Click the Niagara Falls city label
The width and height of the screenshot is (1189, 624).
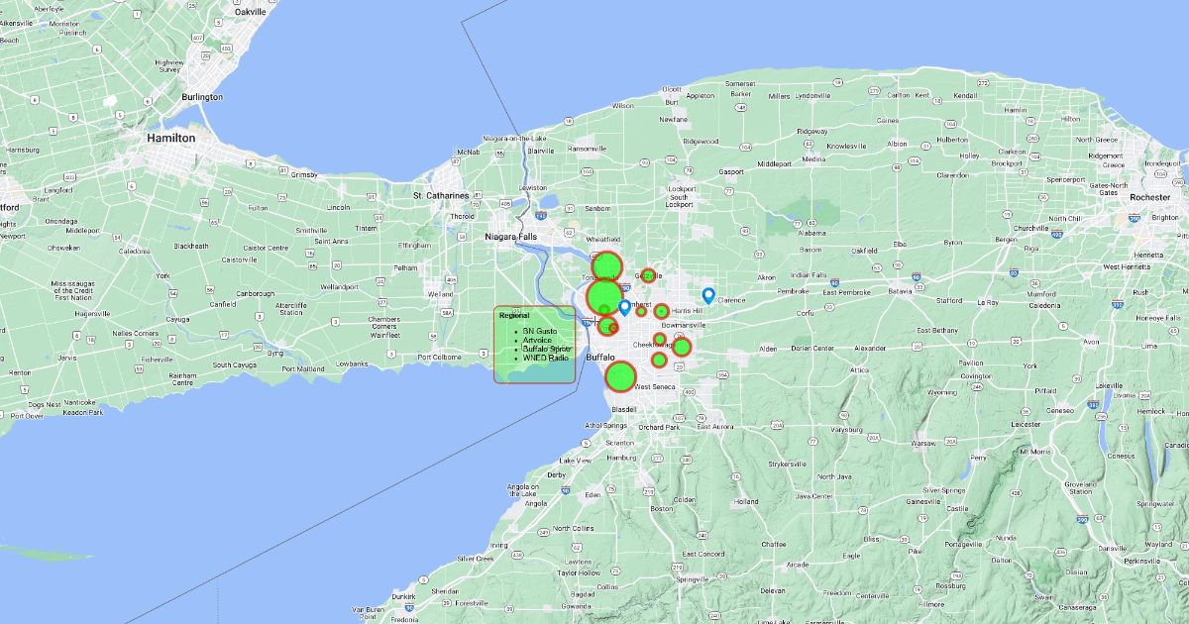pos(511,237)
